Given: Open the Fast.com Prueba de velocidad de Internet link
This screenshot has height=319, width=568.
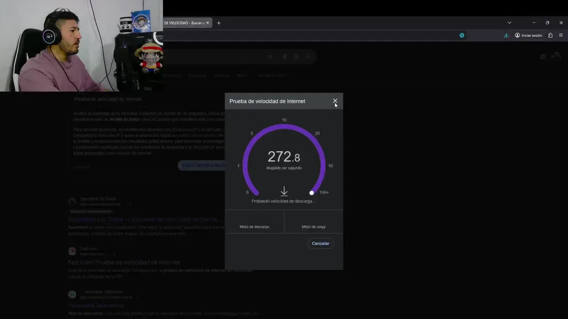Looking at the screenshot, I should 124,262.
